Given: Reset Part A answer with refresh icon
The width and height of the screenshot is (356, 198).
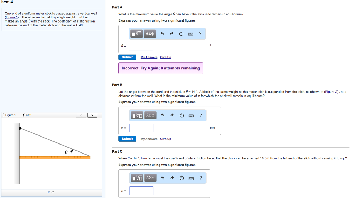Looking at the screenshot, I should click(181, 34).
